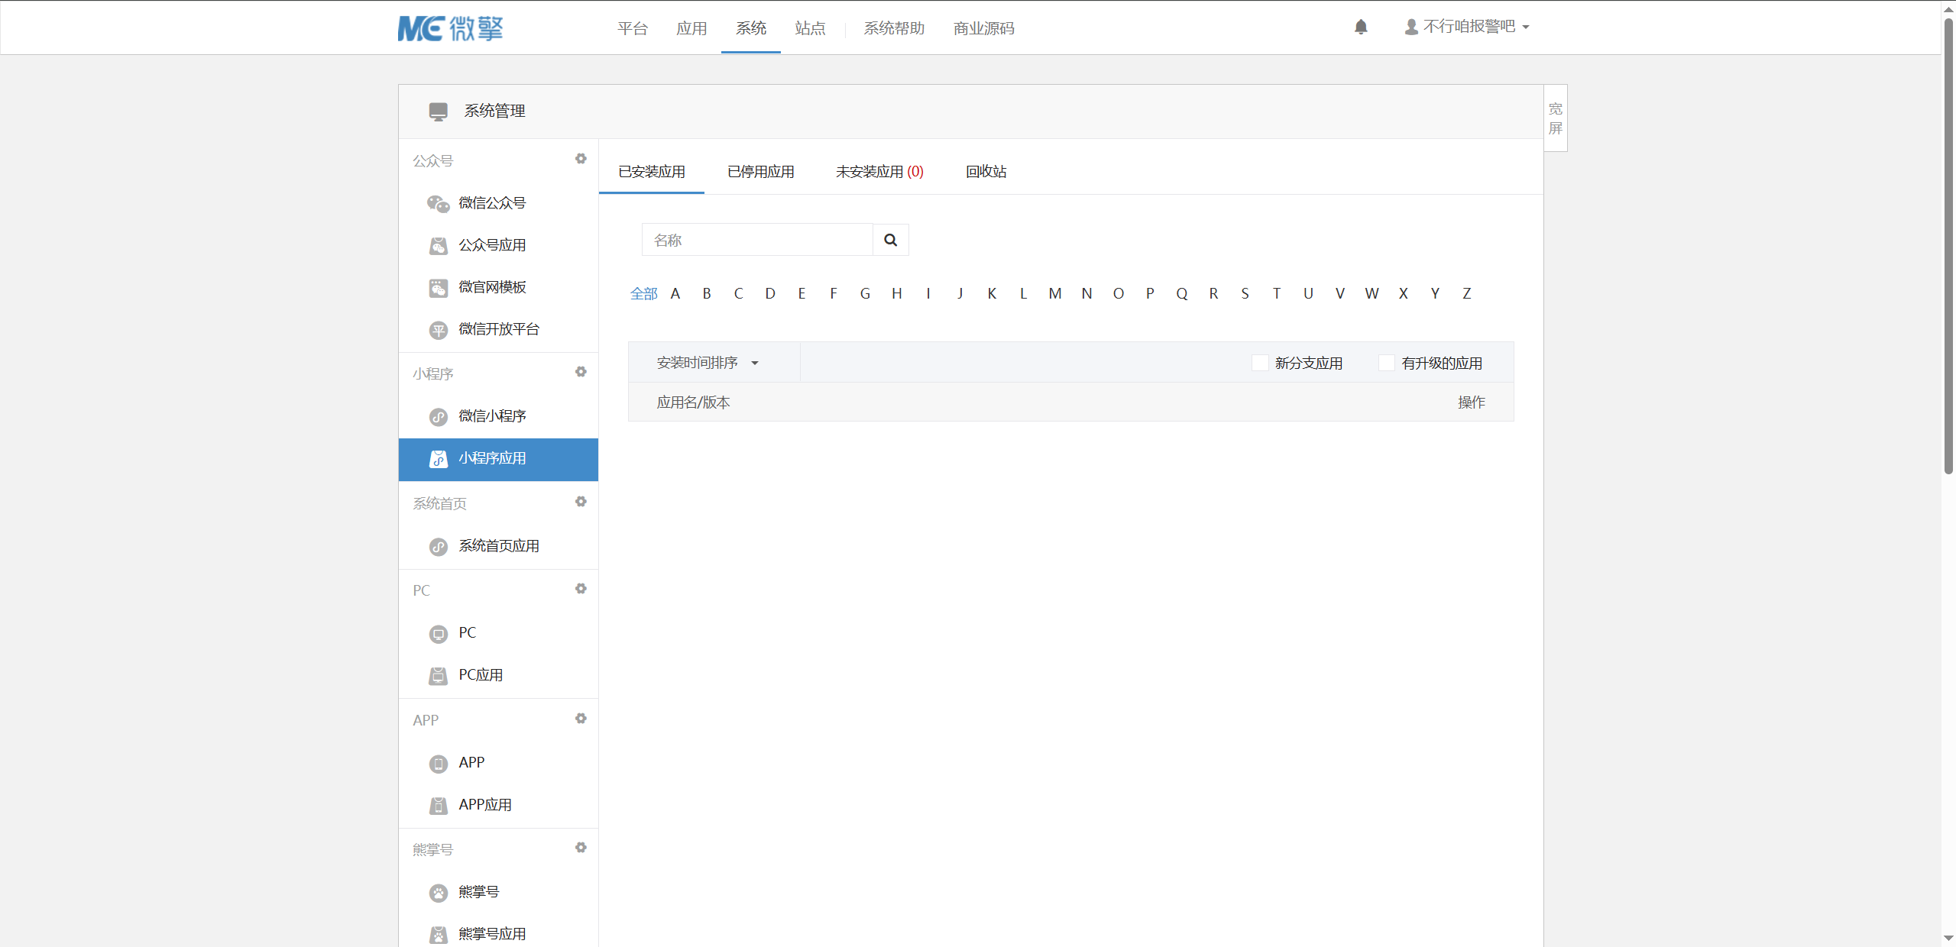Image resolution: width=1956 pixels, height=947 pixels.
Task: Open 微信开放平台 sidebar icon
Action: 438,330
